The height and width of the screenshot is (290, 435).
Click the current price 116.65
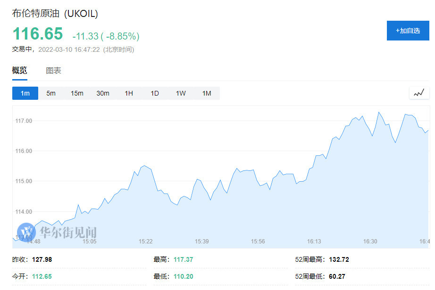38,34
